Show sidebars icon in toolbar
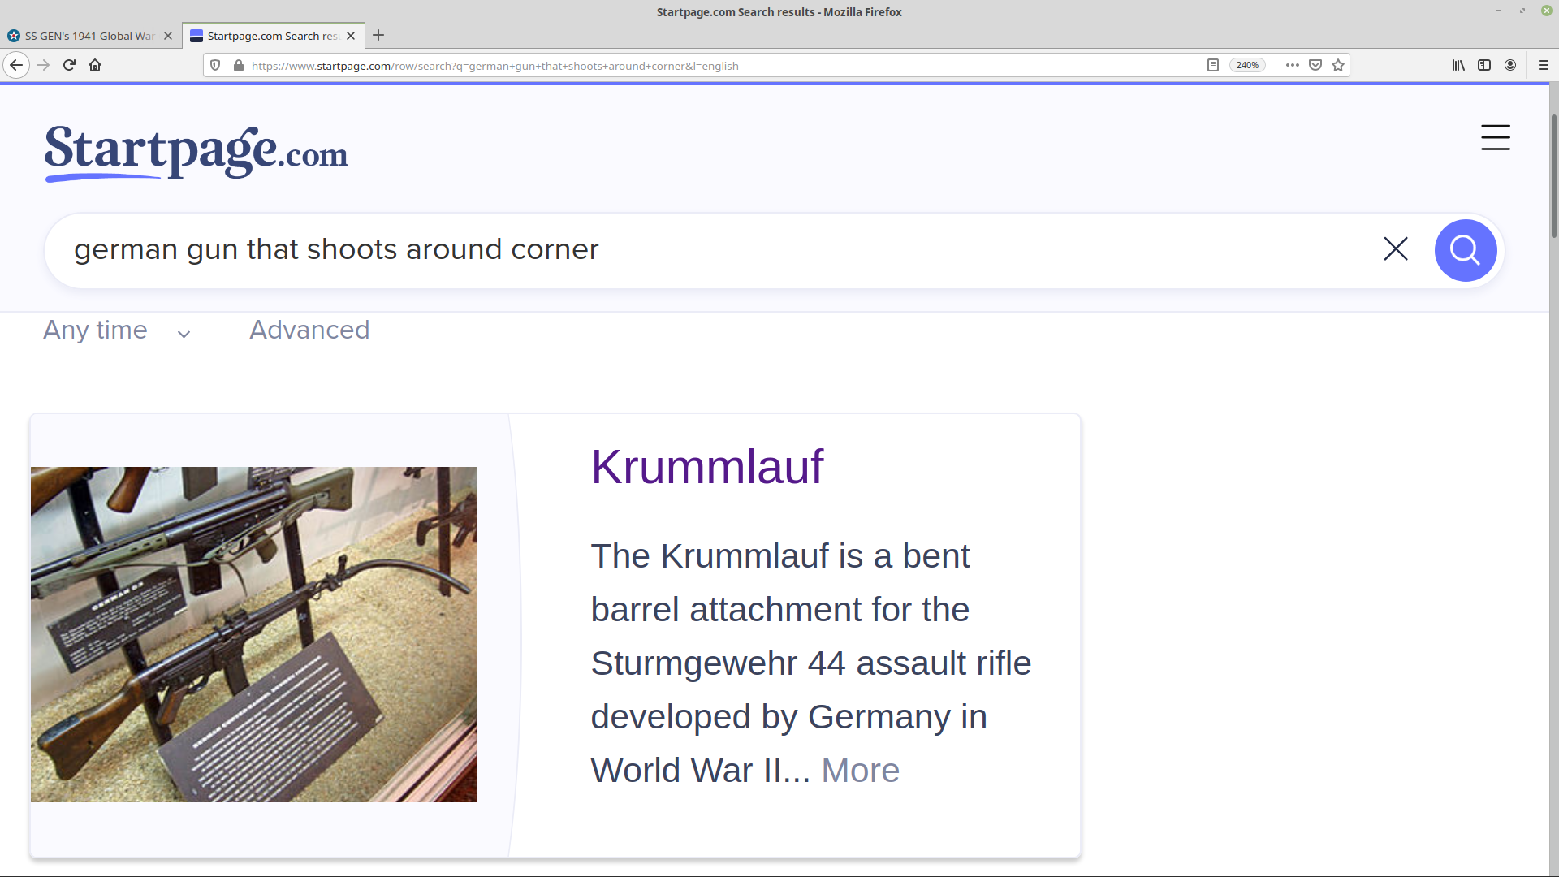The image size is (1559, 877). tap(1484, 65)
